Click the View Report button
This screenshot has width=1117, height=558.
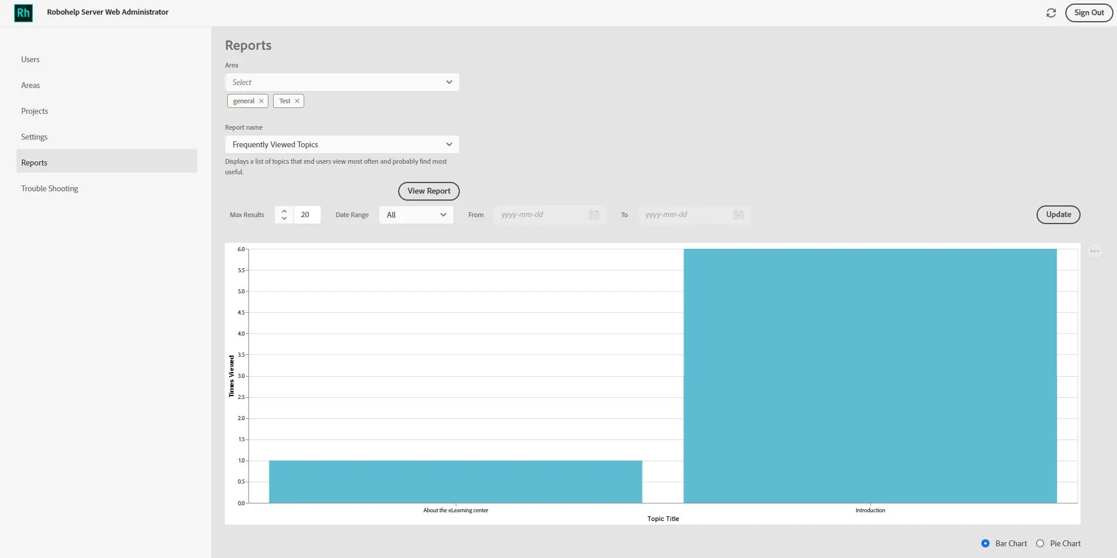(x=429, y=191)
